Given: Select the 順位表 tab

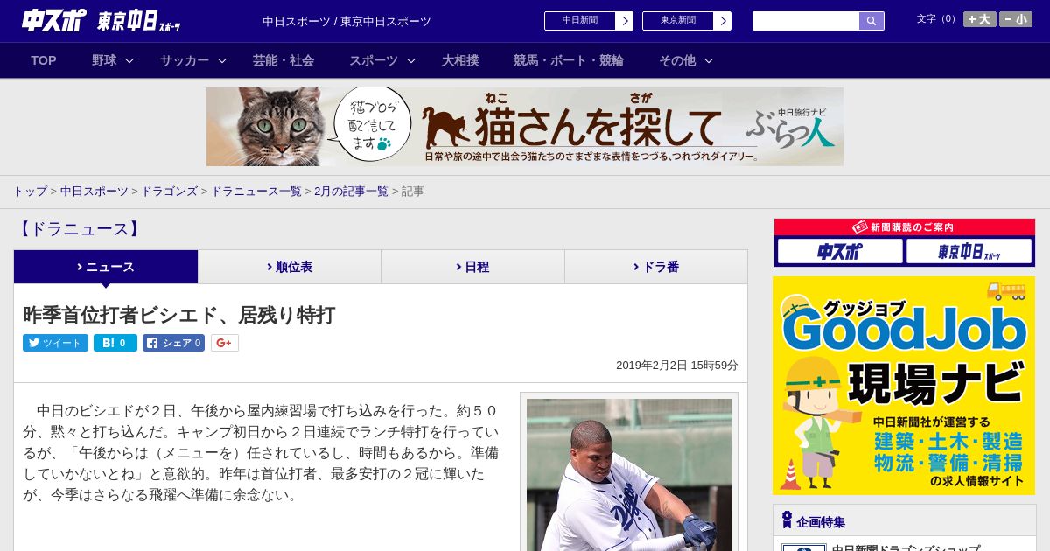Looking at the screenshot, I should (290, 267).
